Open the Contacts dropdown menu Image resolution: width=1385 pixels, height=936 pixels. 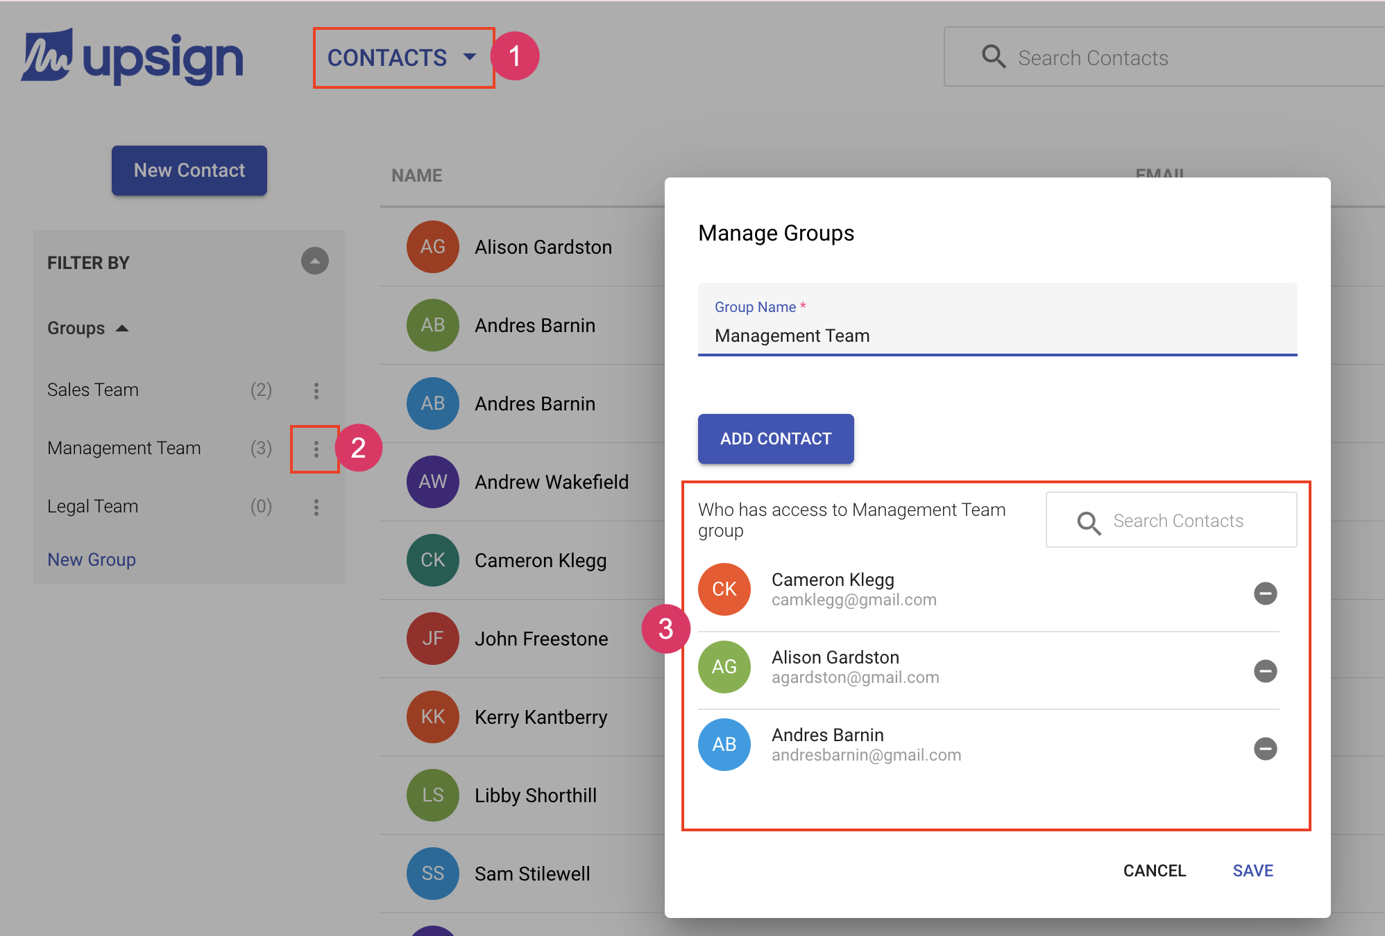403,58
